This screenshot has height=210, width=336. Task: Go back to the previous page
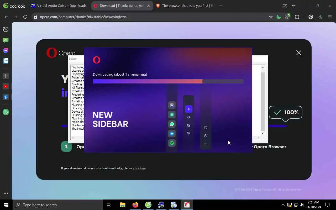(6, 17)
